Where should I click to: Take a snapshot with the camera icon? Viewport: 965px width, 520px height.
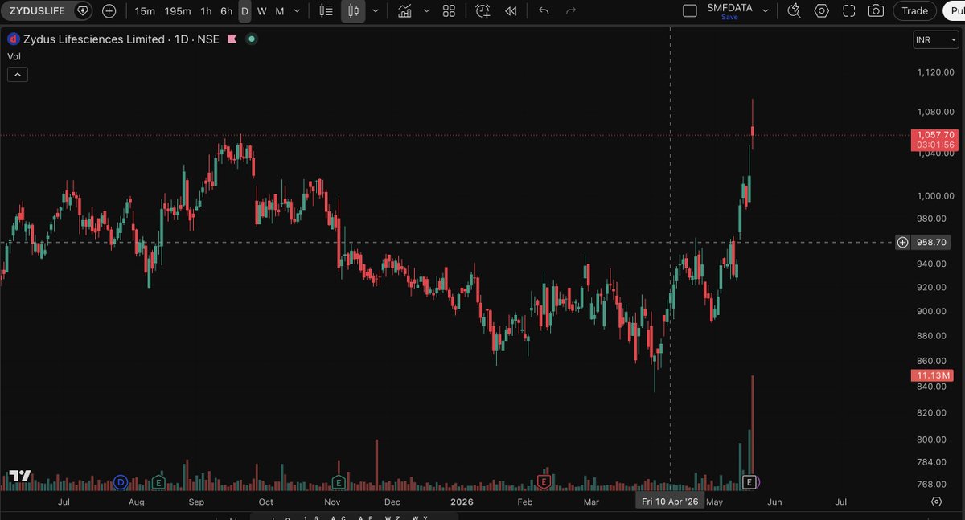point(876,11)
